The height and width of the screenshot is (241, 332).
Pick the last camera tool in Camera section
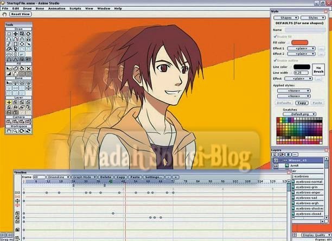28,122
